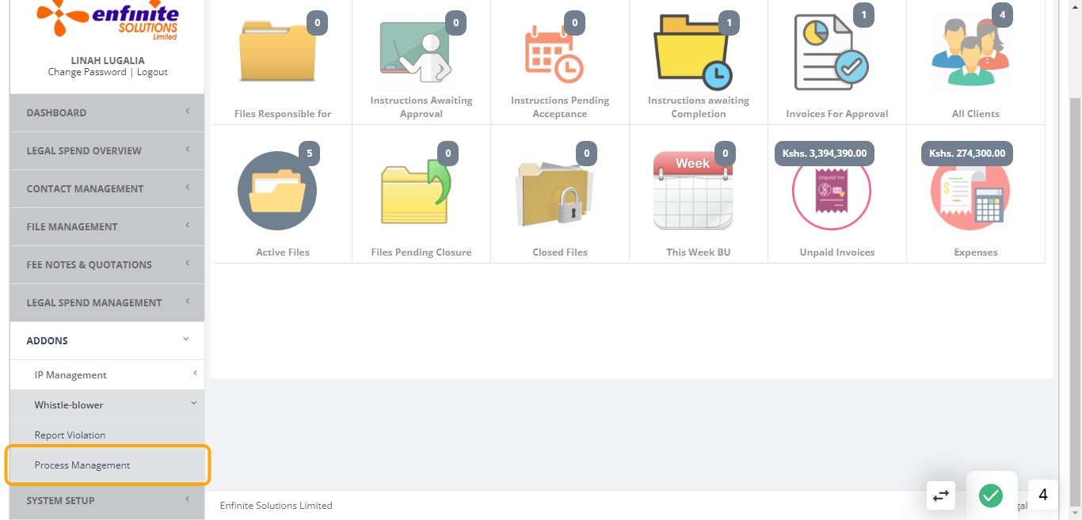Open the Files Responsible for folder icon
1082x520 pixels.
coord(277,52)
